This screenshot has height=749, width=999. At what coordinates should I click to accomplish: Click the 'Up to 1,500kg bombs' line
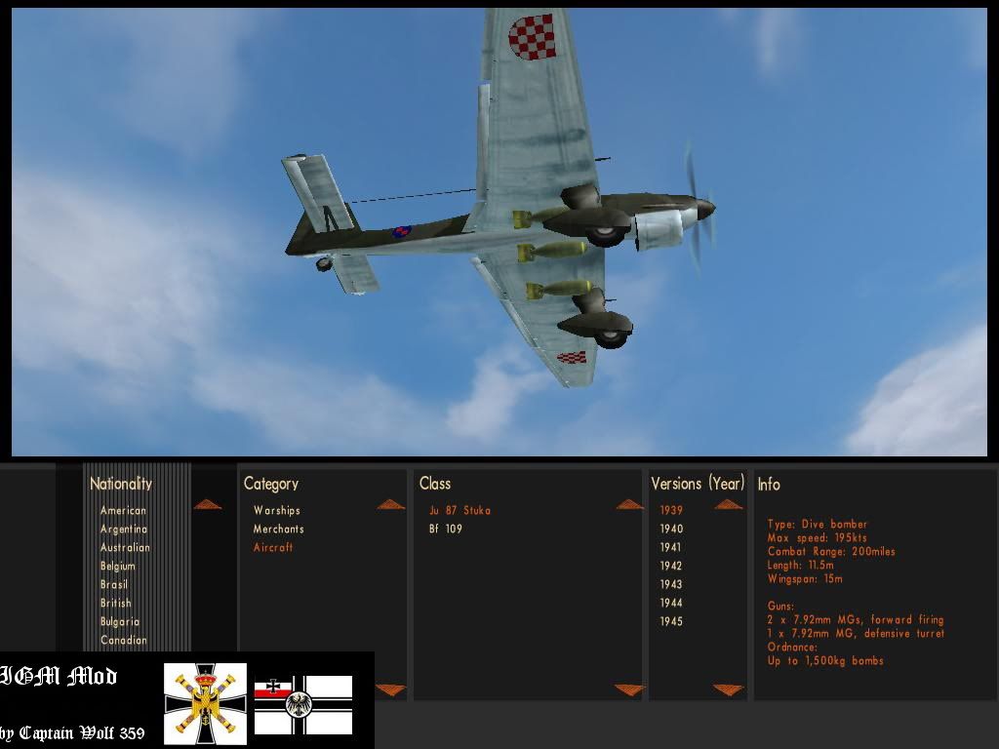(825, 660)
